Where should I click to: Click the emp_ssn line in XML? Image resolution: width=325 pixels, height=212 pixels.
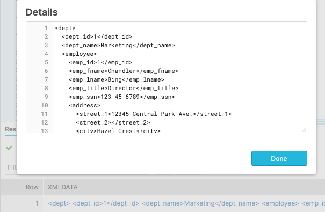122,97
